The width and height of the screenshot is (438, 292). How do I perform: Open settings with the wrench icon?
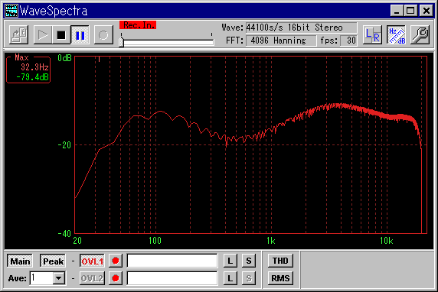pos(420,35)
